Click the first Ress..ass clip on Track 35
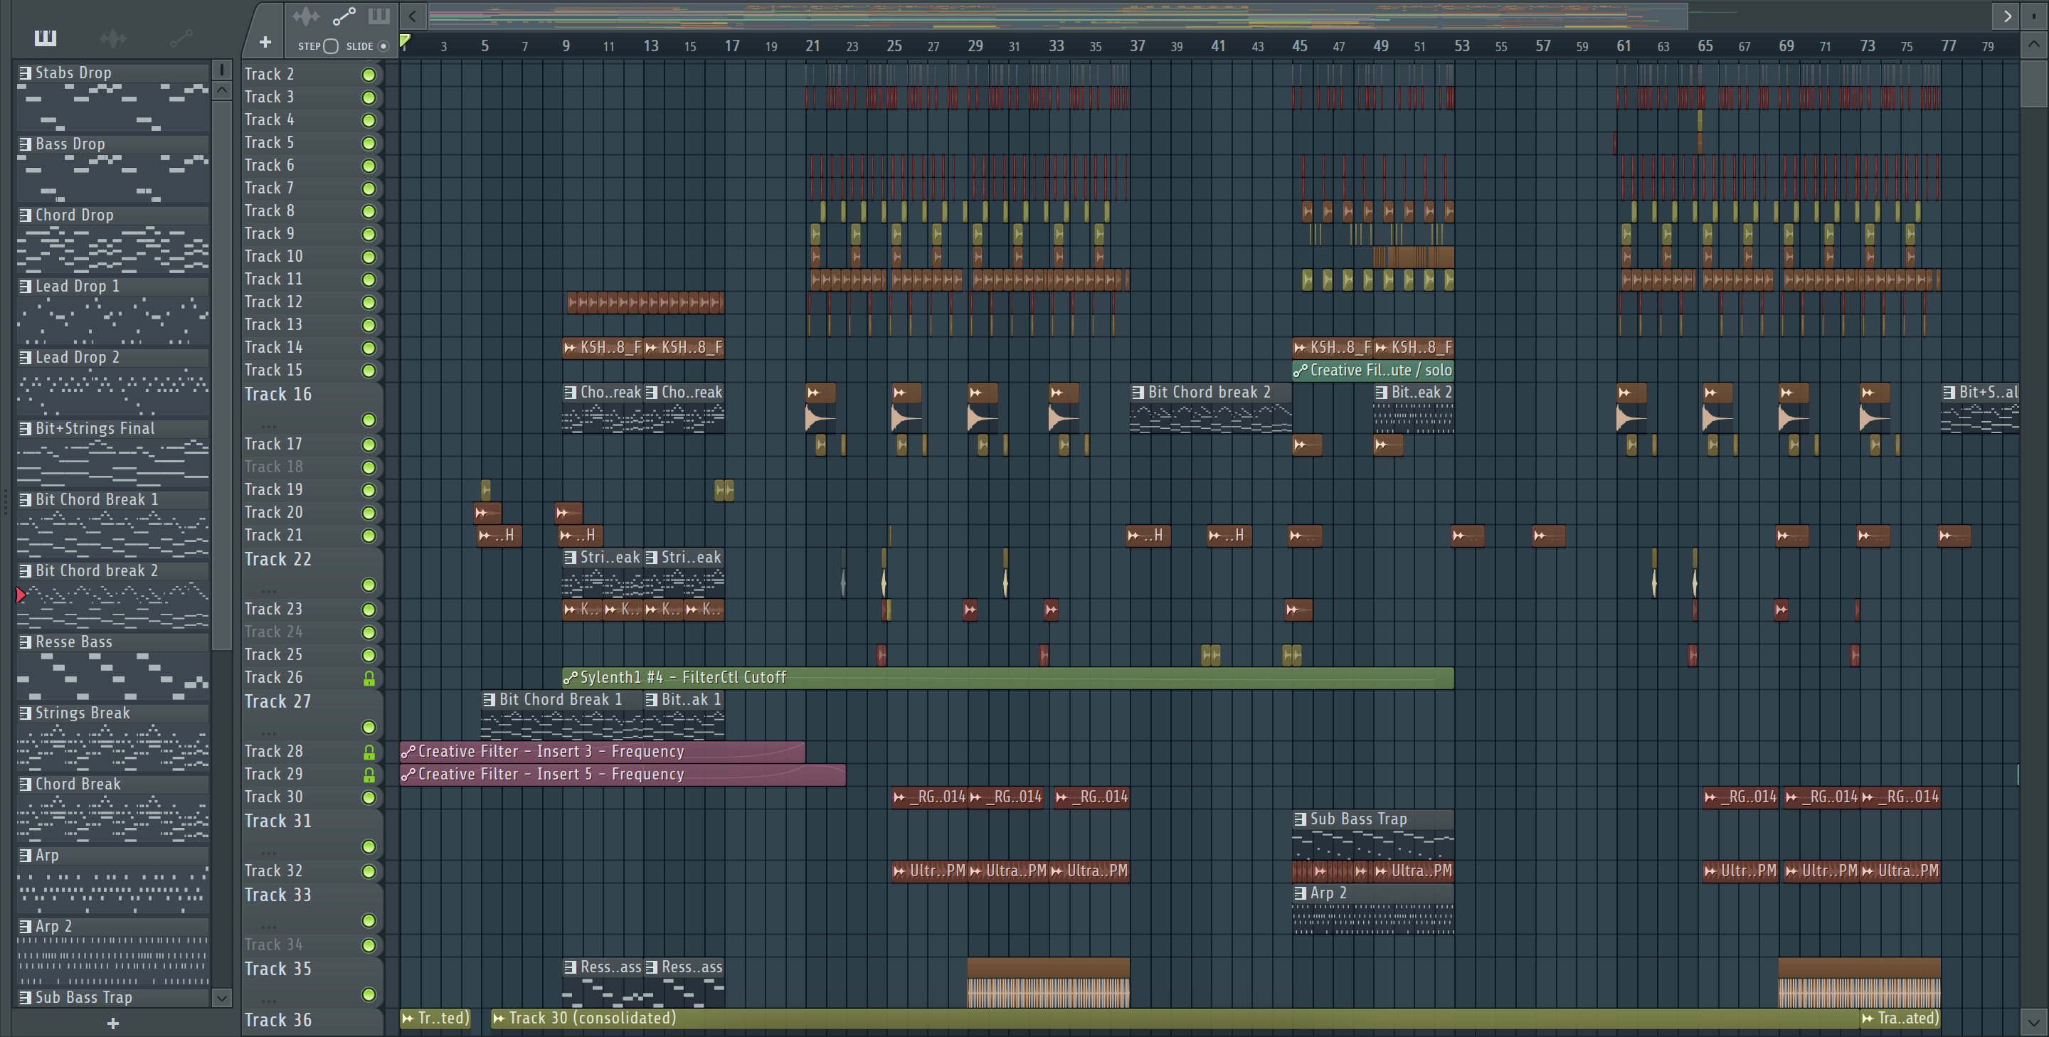 (x=602, y=982)
